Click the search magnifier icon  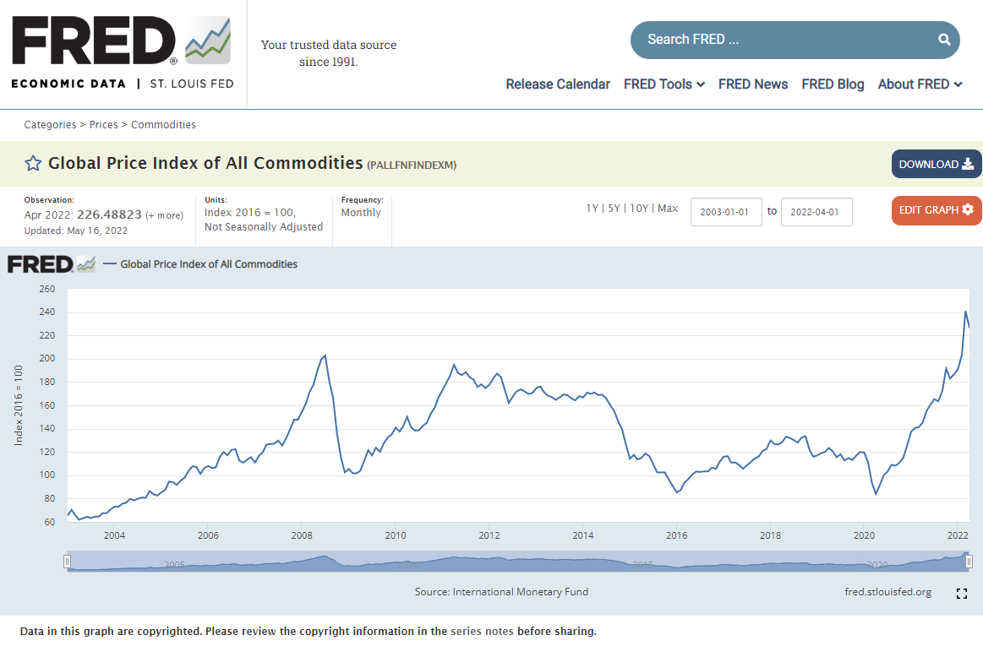pos(944,40)
